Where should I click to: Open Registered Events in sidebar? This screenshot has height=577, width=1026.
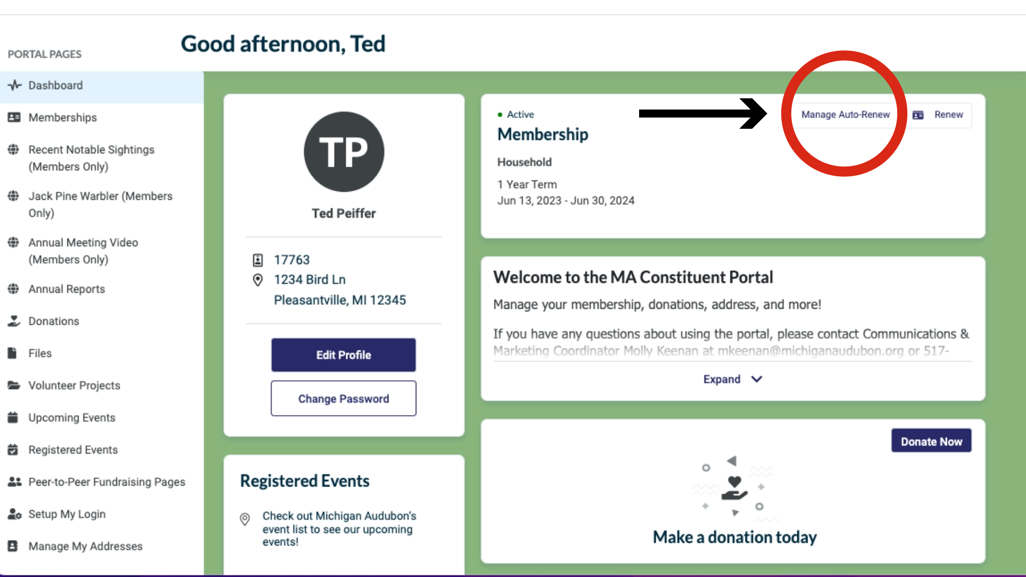73,449
